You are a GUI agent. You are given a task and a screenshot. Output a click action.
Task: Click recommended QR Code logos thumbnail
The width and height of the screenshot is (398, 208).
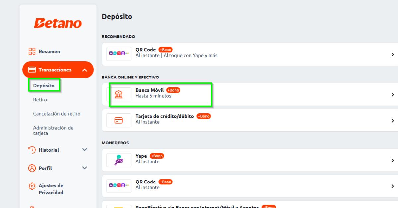coord(119,54)
